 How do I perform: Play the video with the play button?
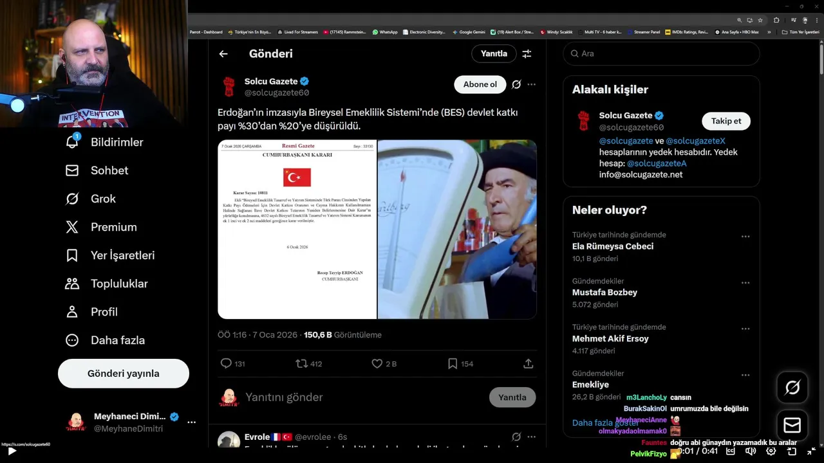click(x=12, y=451)
